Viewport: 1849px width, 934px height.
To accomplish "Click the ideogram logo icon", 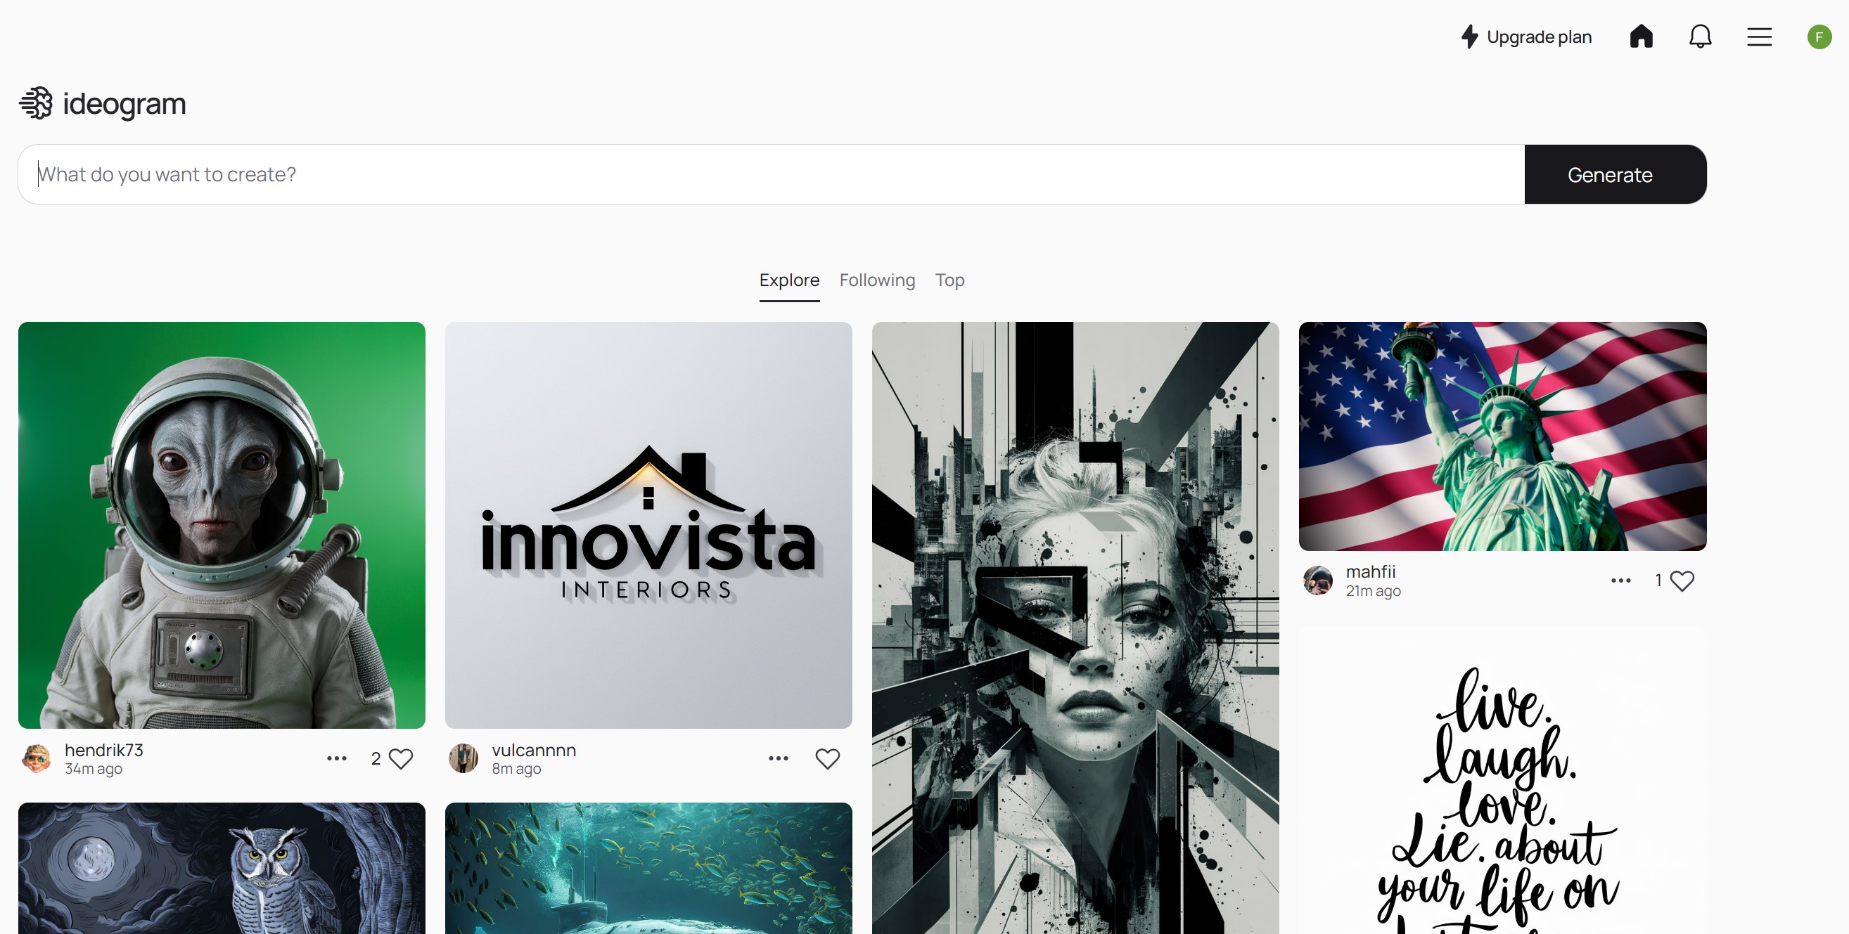I will point(36,103).
